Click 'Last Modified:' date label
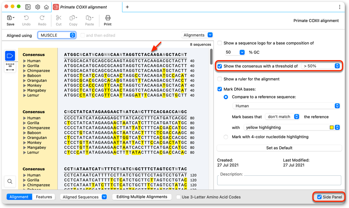Screen dimensions: 349x208 coord(296,160)
